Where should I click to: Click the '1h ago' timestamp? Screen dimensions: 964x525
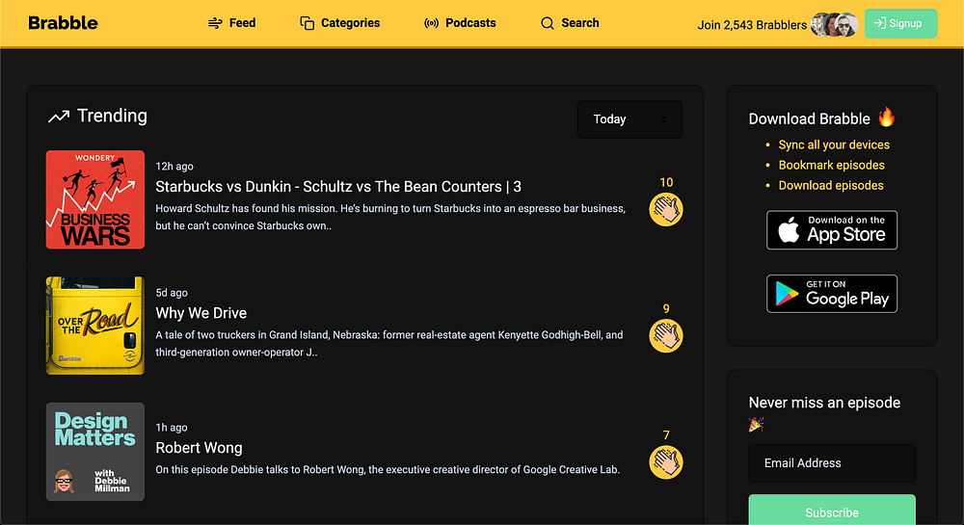172,428
